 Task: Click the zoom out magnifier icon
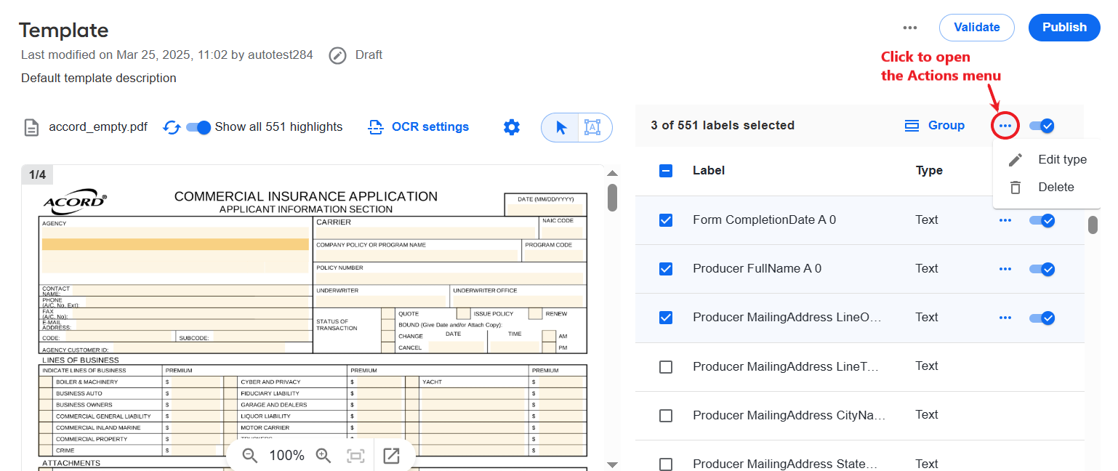tap(250, 456)
